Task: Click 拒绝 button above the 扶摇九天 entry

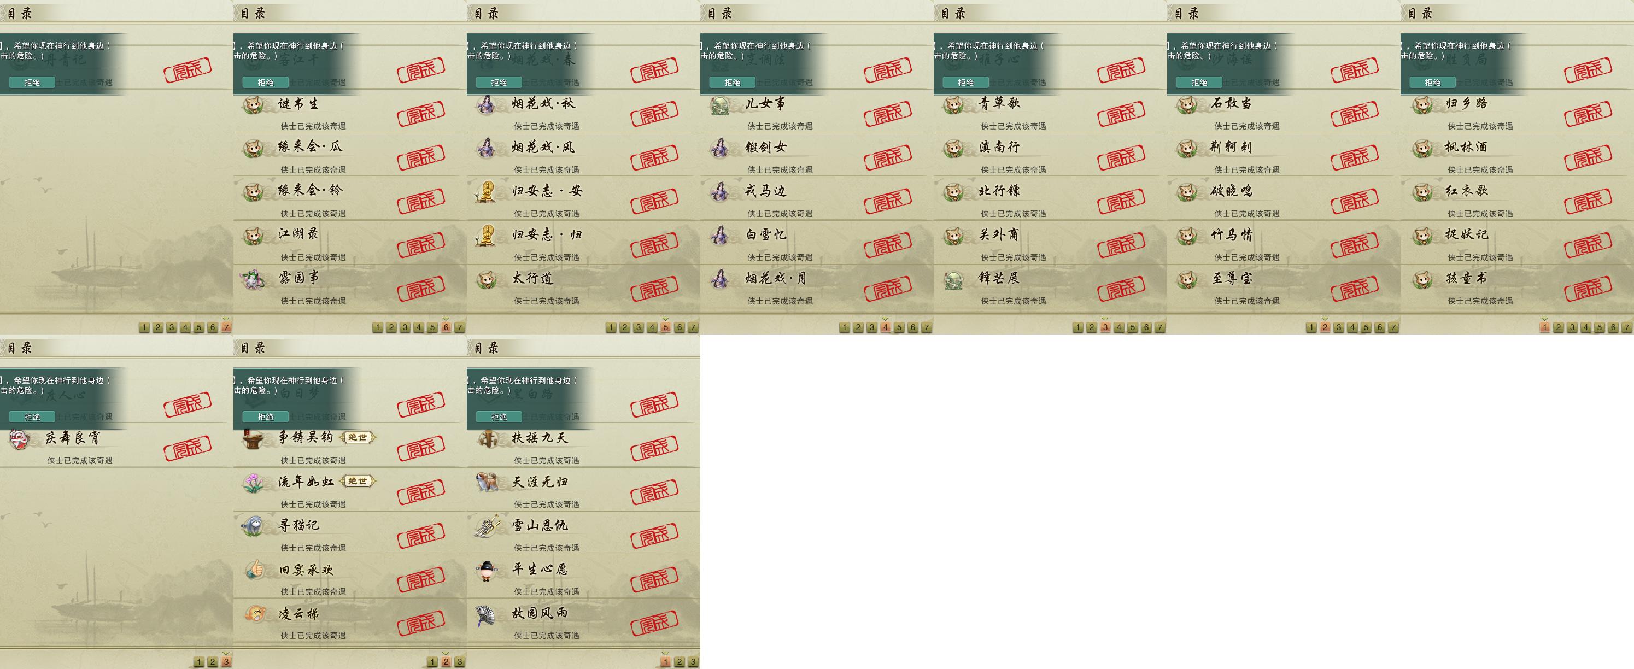Action: pos(499,416)
